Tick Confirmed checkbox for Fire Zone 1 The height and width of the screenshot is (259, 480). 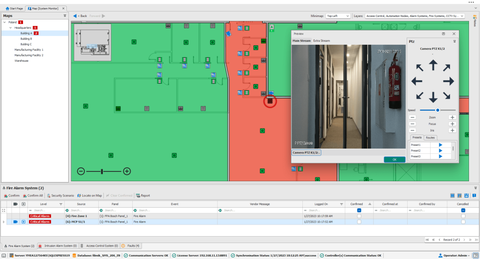coord(359,216)
